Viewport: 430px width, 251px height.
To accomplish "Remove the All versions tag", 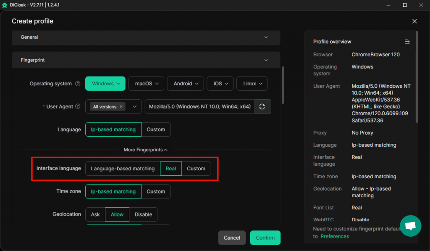I will (121, 107).
